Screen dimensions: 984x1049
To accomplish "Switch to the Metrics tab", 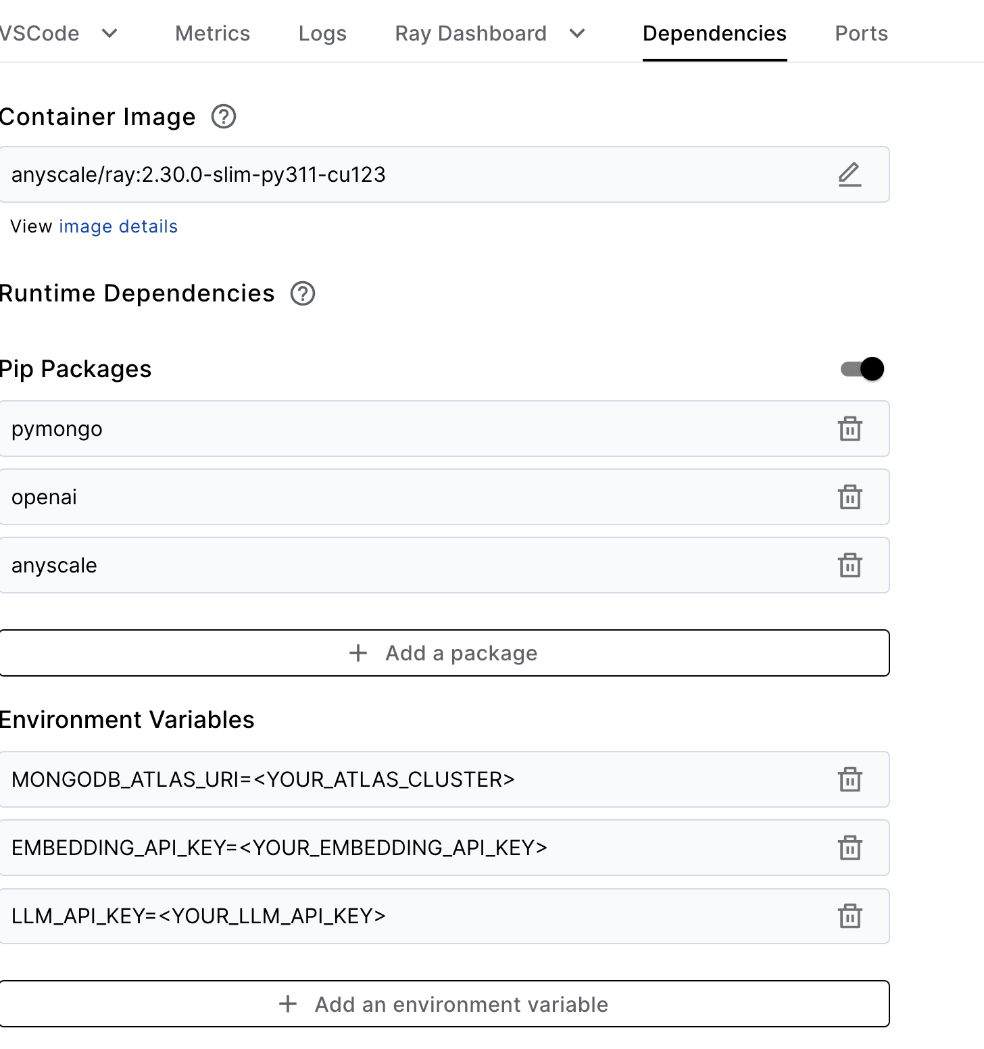I will coord(212,33).
